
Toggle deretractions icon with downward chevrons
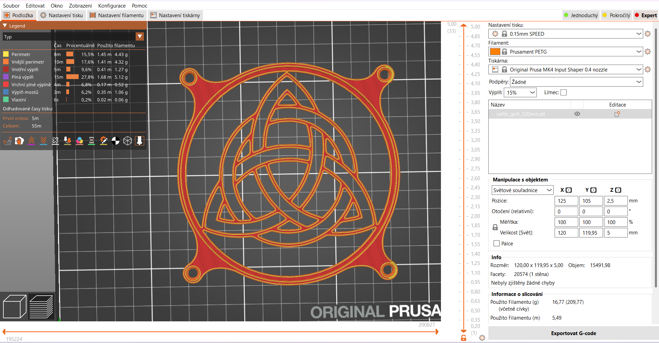click(43, 141)
